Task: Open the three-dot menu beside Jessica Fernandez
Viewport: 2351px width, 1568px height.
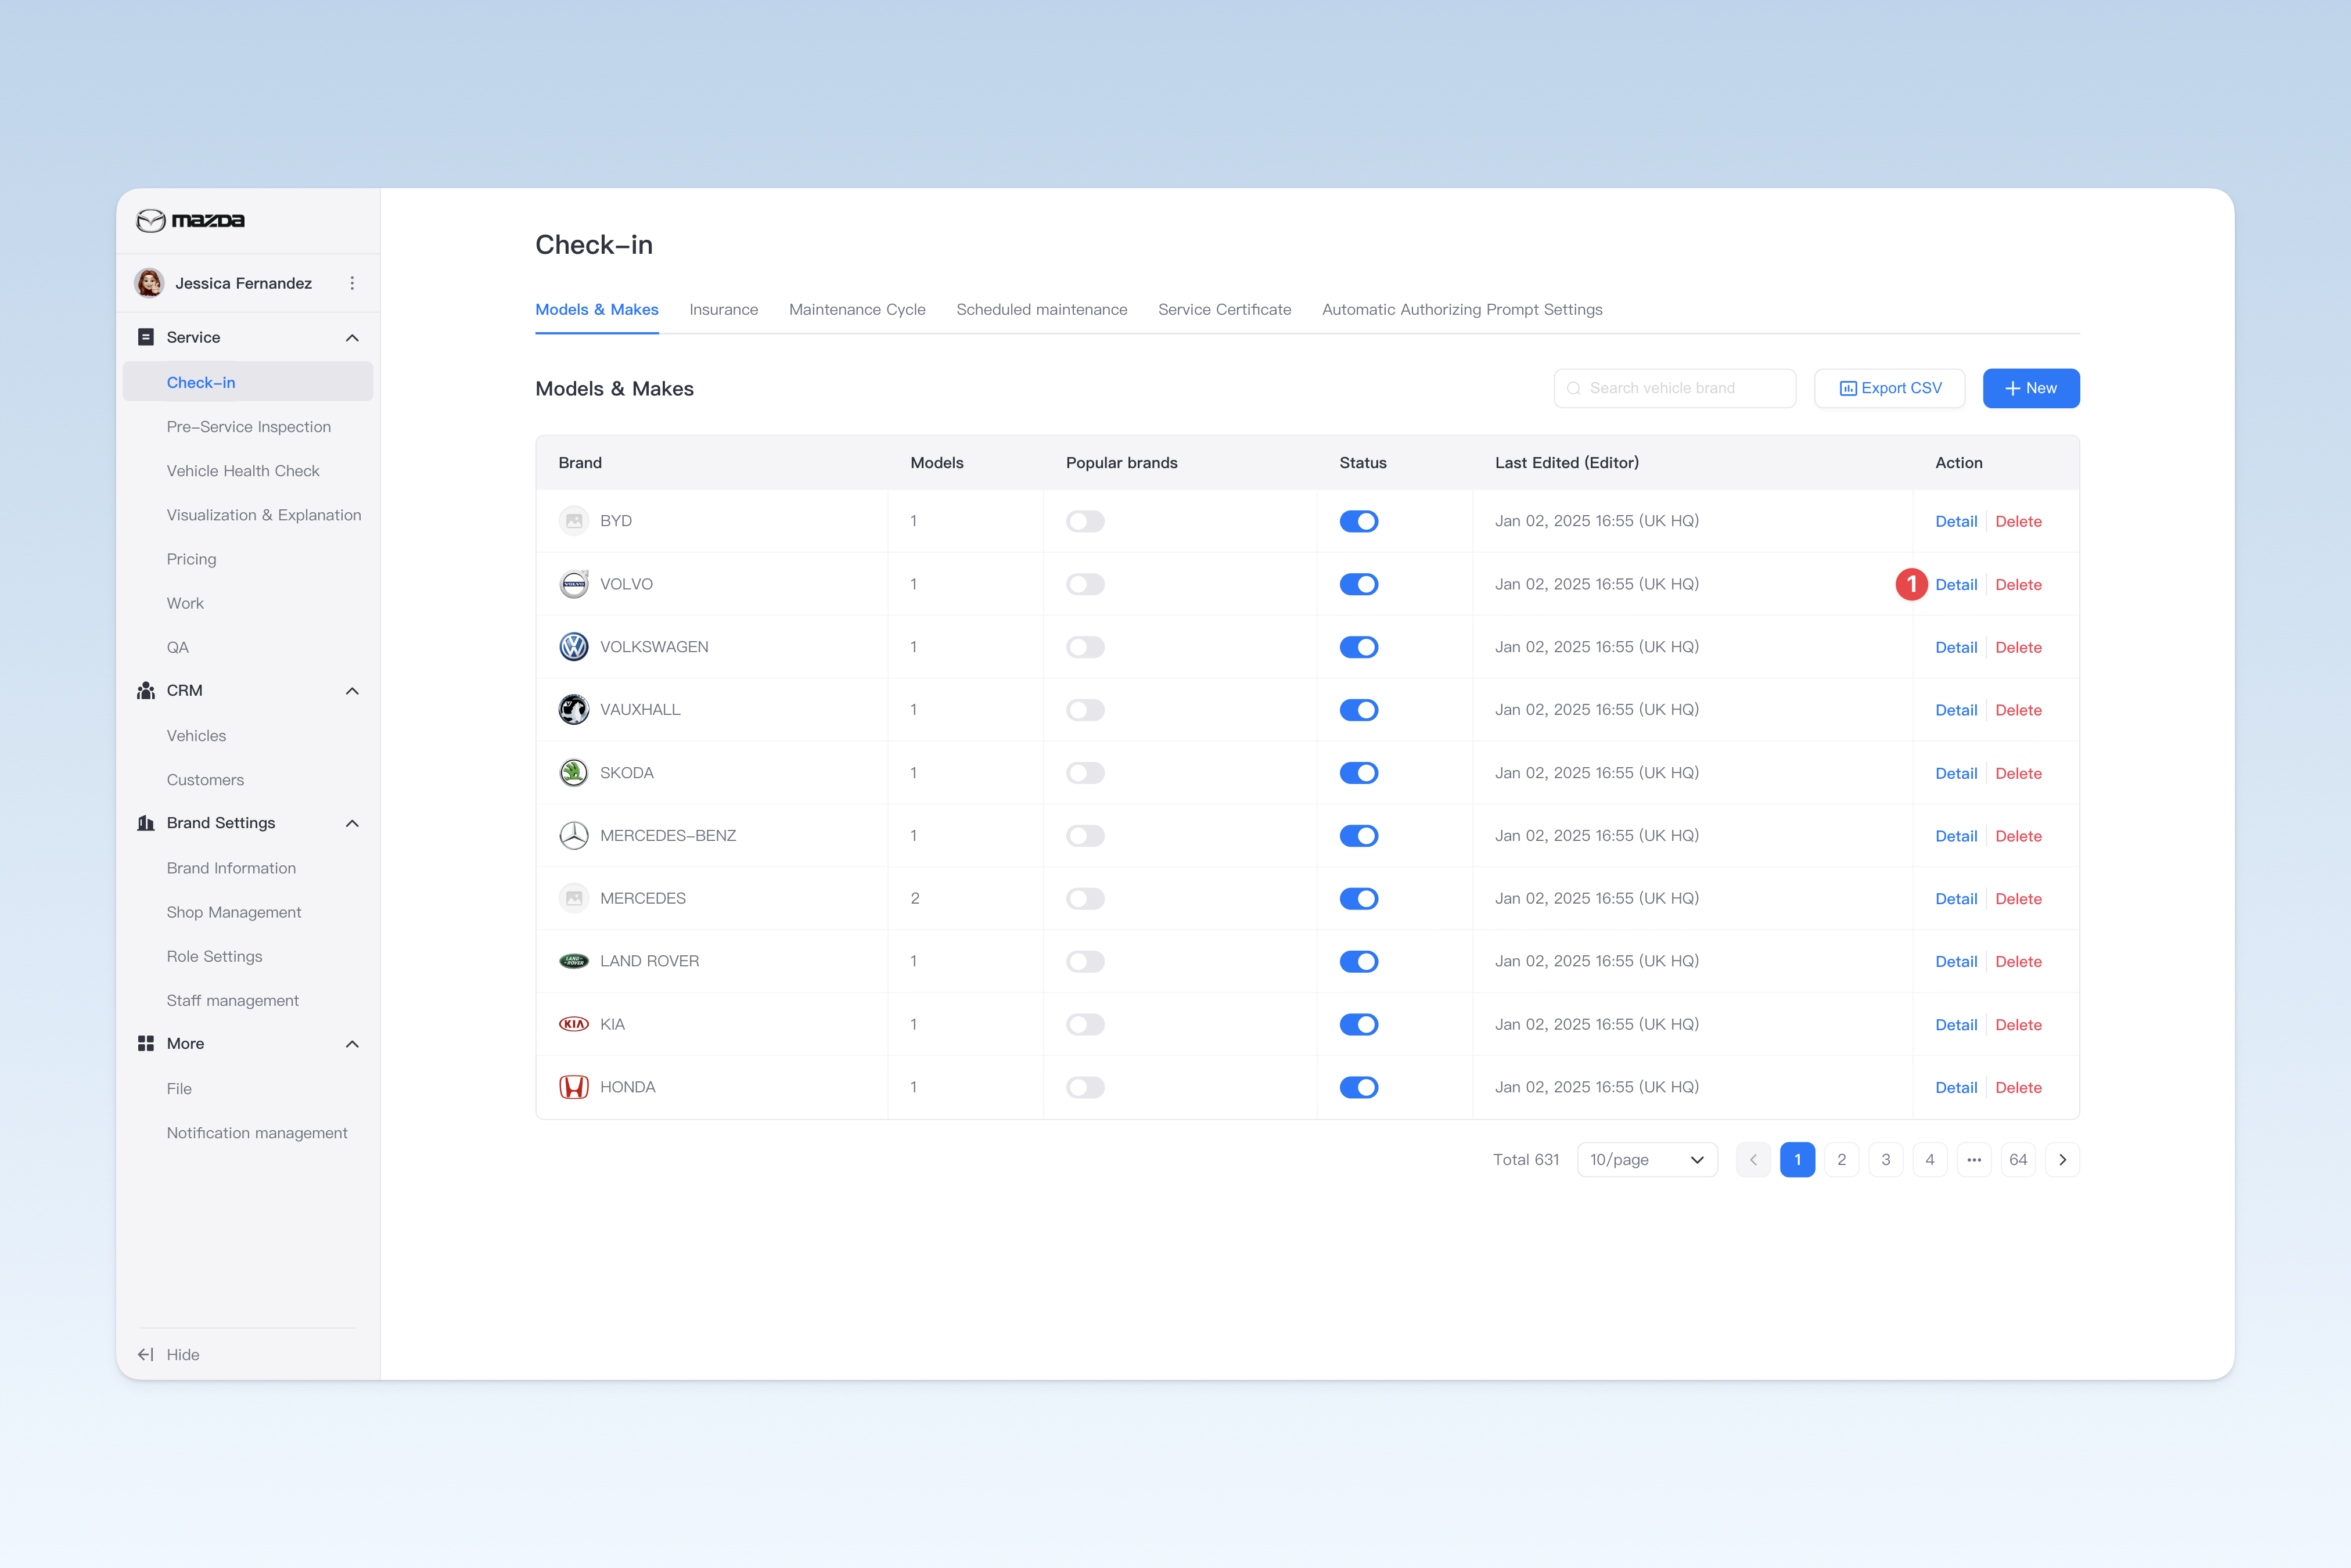Action: tap(352, 283)
